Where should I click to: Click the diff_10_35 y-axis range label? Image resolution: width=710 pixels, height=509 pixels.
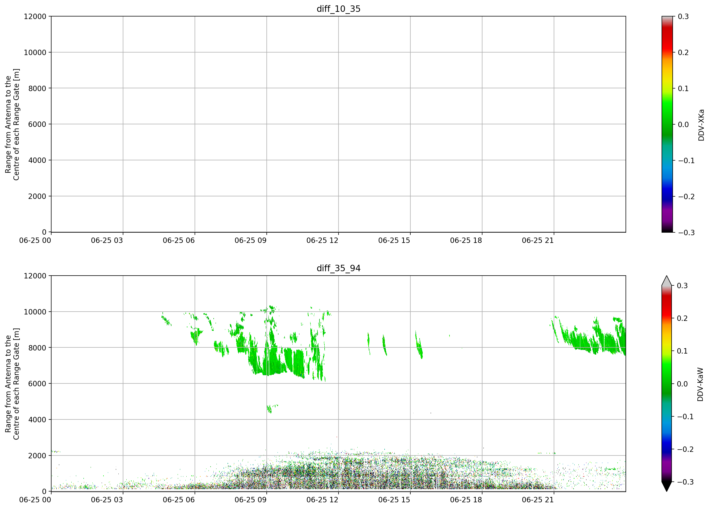(x=13, y=124)
